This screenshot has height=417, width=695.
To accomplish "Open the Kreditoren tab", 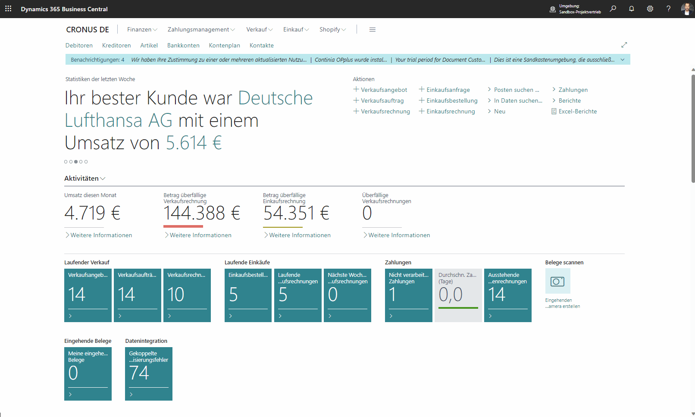I will pyautogui.click(x=116, y=45).
